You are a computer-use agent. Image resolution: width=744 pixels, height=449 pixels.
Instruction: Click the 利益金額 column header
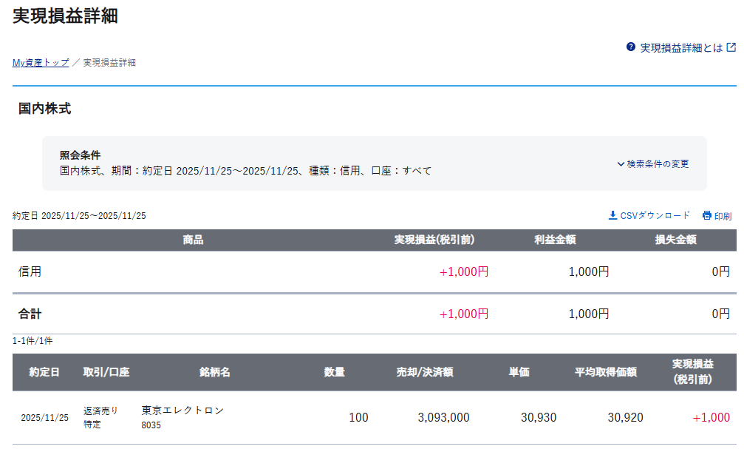point(556,240)
